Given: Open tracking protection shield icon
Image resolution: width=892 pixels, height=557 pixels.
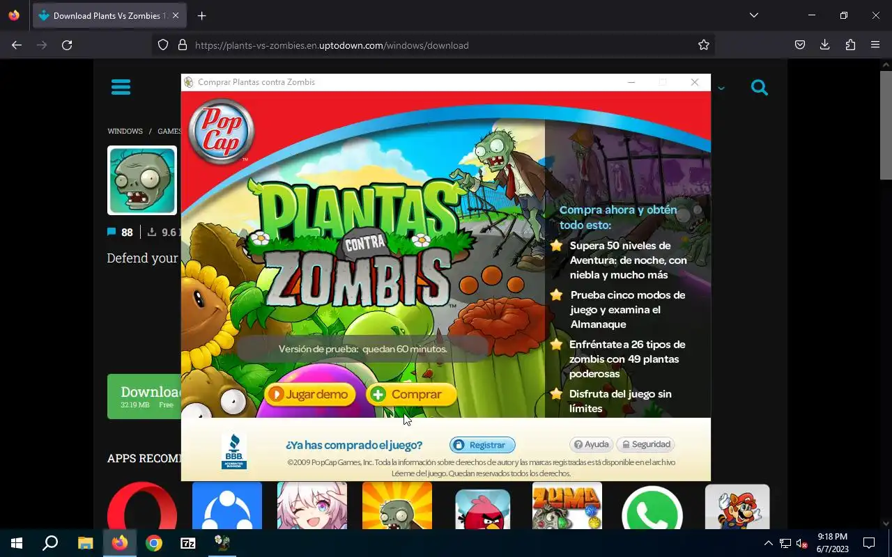Looking at the screenshot, I should click(163, 45).
